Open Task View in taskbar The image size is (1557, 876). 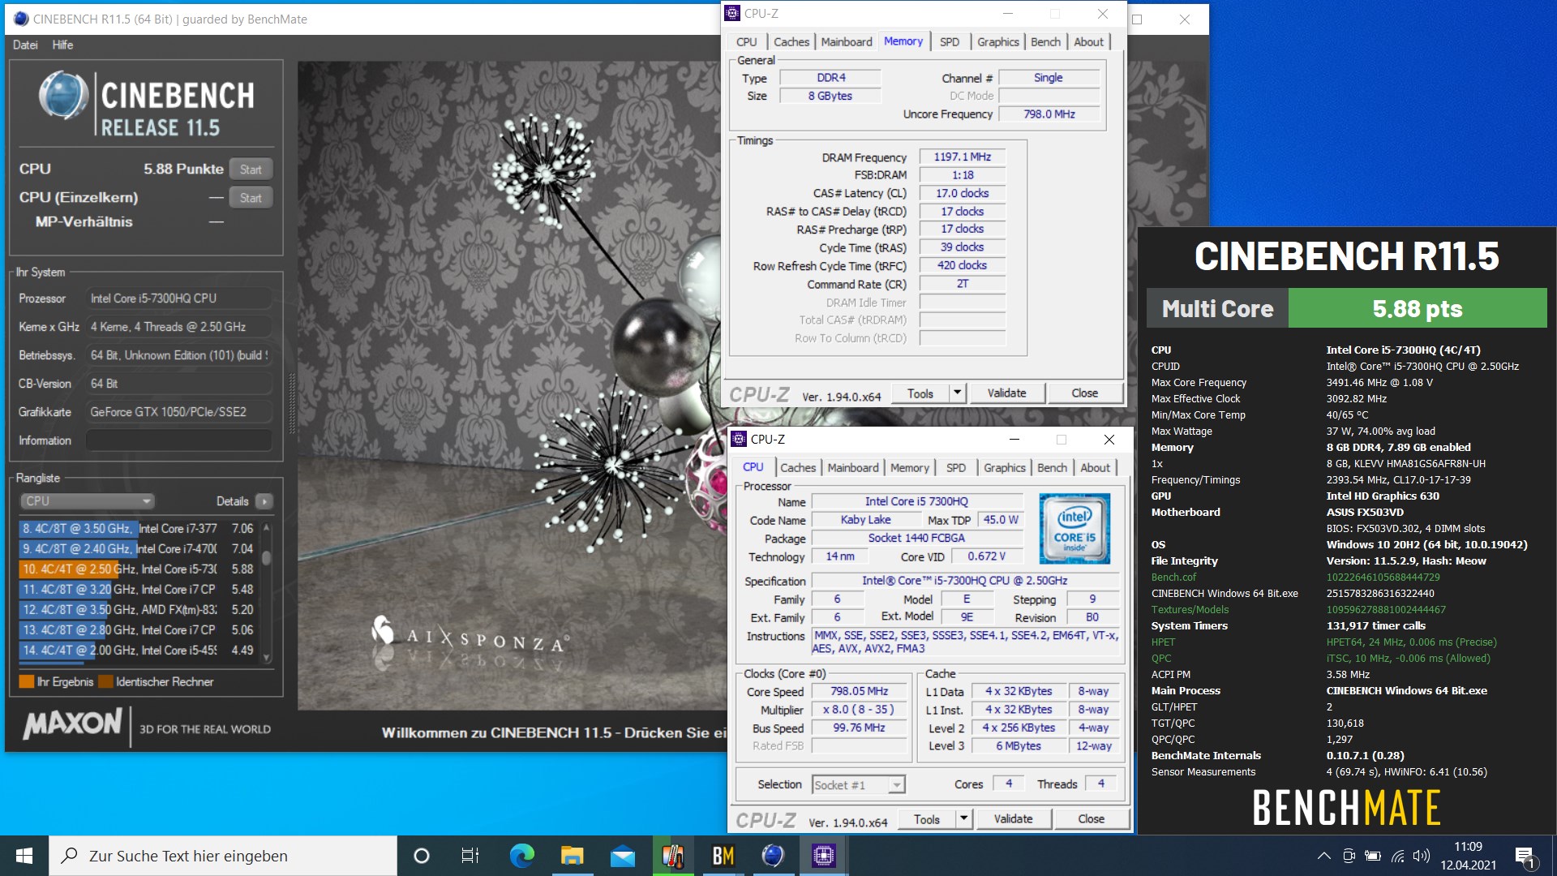coord(470,856)
